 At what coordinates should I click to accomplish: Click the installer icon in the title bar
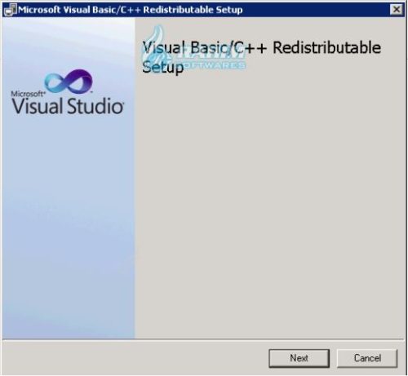(x=11, y=10)
